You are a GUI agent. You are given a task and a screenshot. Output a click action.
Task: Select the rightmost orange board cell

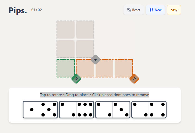pos(124,68)
